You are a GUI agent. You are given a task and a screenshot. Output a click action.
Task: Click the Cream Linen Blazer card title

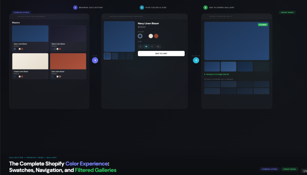coord(21,72)
